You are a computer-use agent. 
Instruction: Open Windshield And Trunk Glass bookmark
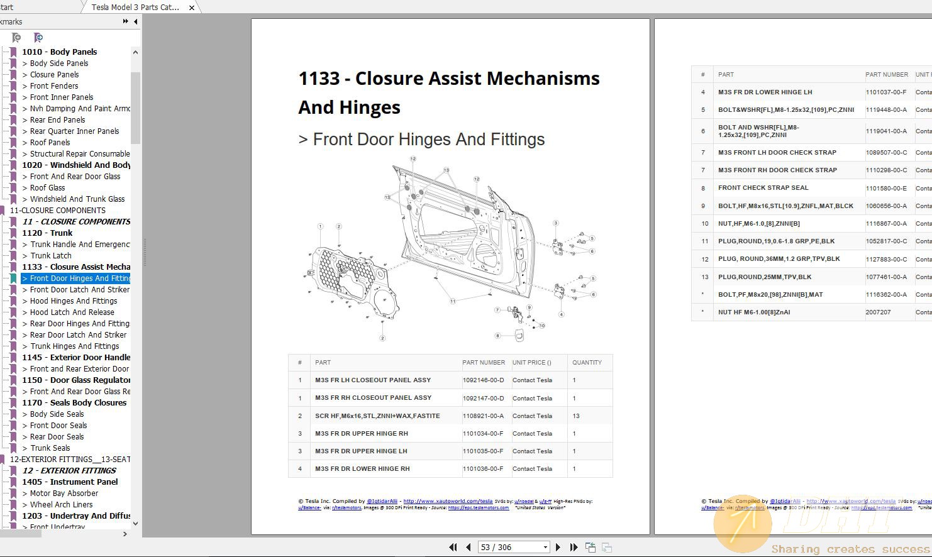[74, 199]
